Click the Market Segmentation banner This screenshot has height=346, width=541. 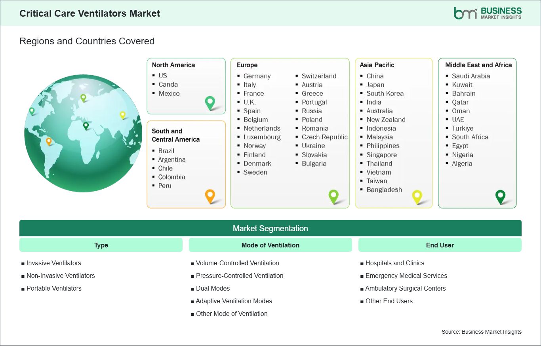pos(270,228)
